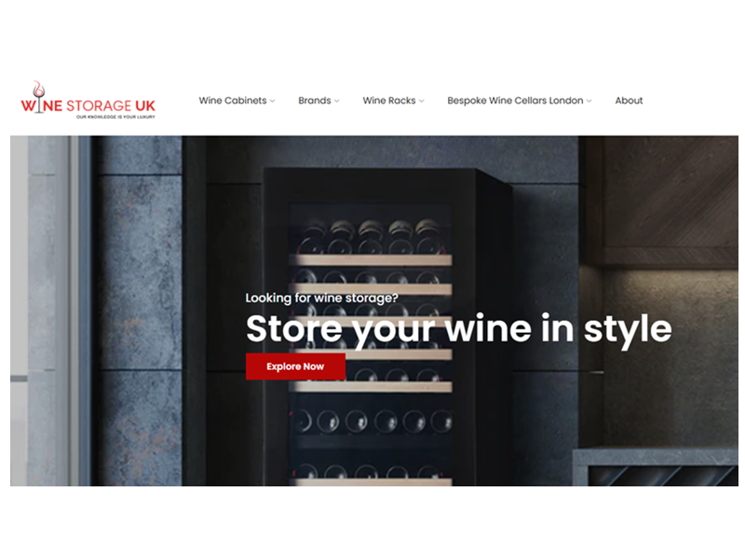Expand the Wine Racks dropdown arrow

(422, 101)
